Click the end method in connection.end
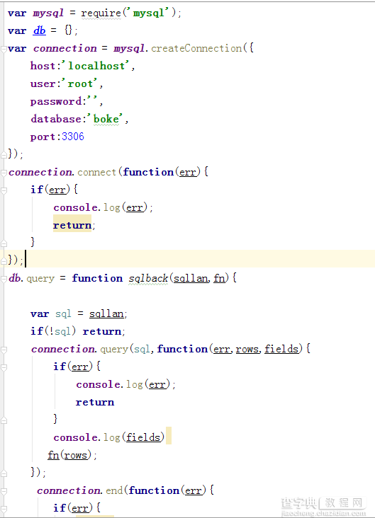Viewport: 375px width, 518px height. [x=114, y=491]
